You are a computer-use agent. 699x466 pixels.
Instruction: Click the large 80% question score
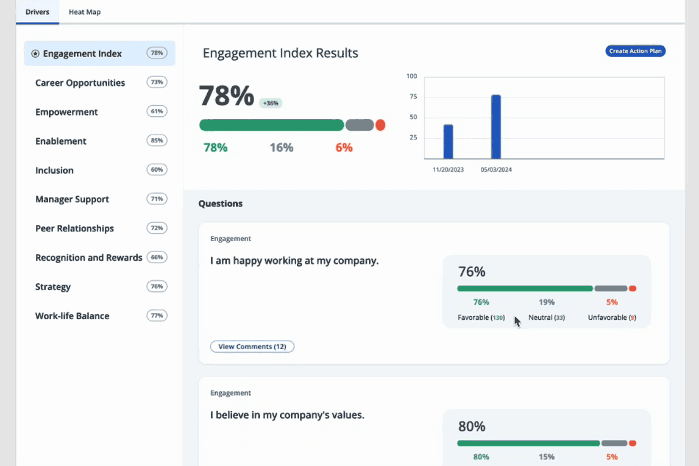[x=472, y=427]
